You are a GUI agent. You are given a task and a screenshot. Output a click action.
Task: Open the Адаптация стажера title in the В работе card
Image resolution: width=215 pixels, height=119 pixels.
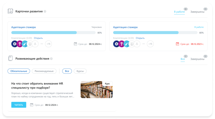[125, 27]
